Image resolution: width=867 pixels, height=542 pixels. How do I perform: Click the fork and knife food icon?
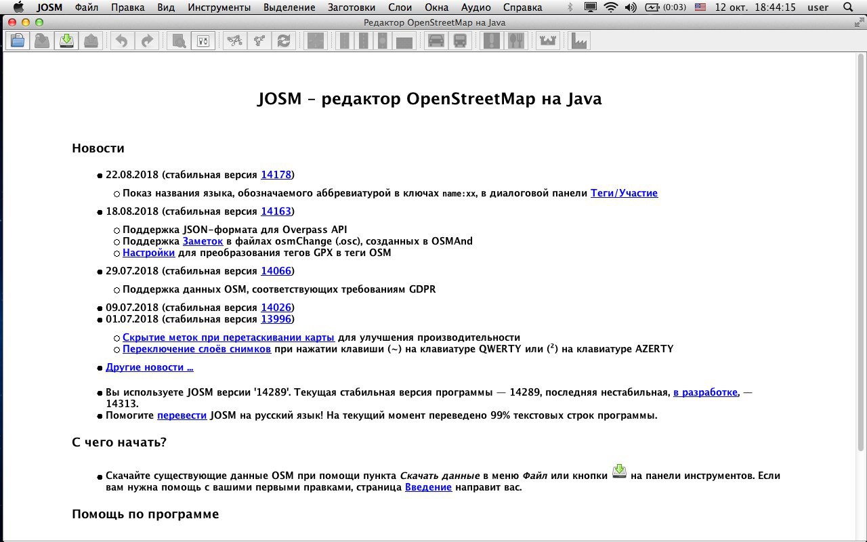coord(515,41)
